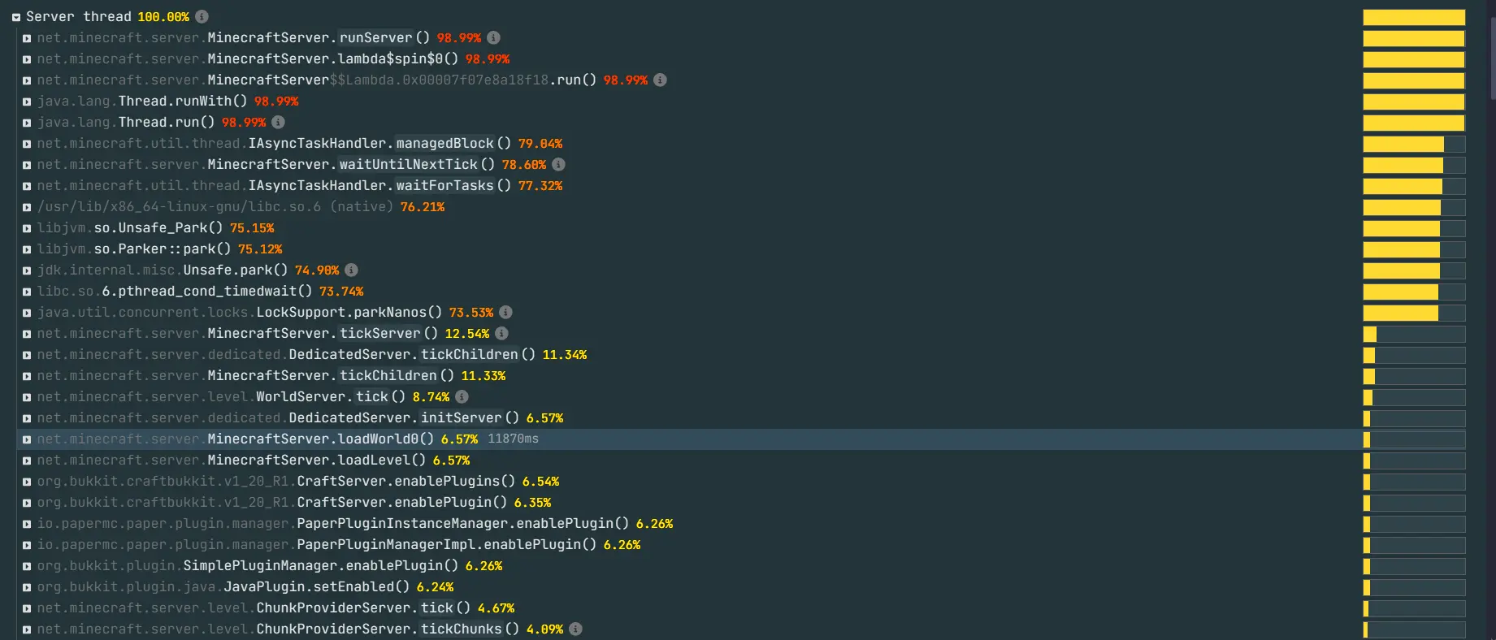Expand LockSupport.parkNanos() node

pos(27,313)
